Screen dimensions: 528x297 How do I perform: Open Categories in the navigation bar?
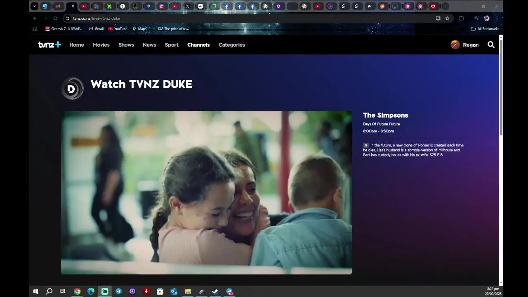click(x=232, y=45)
